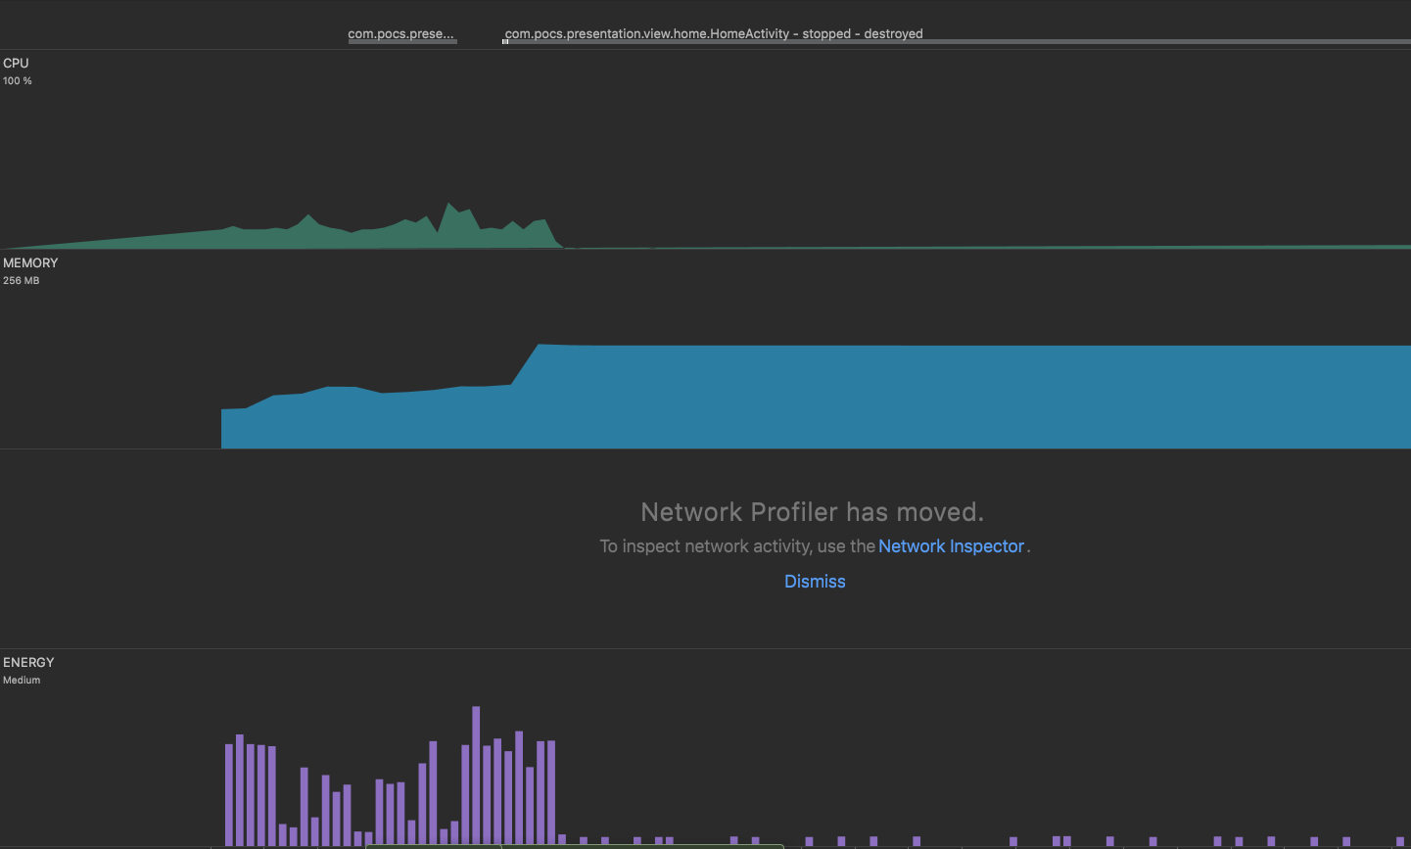The height and width of the screenshot is (849, 1411).
Task: Click the truncated com.pocs.prese... activity event
Action: point(400,33)
